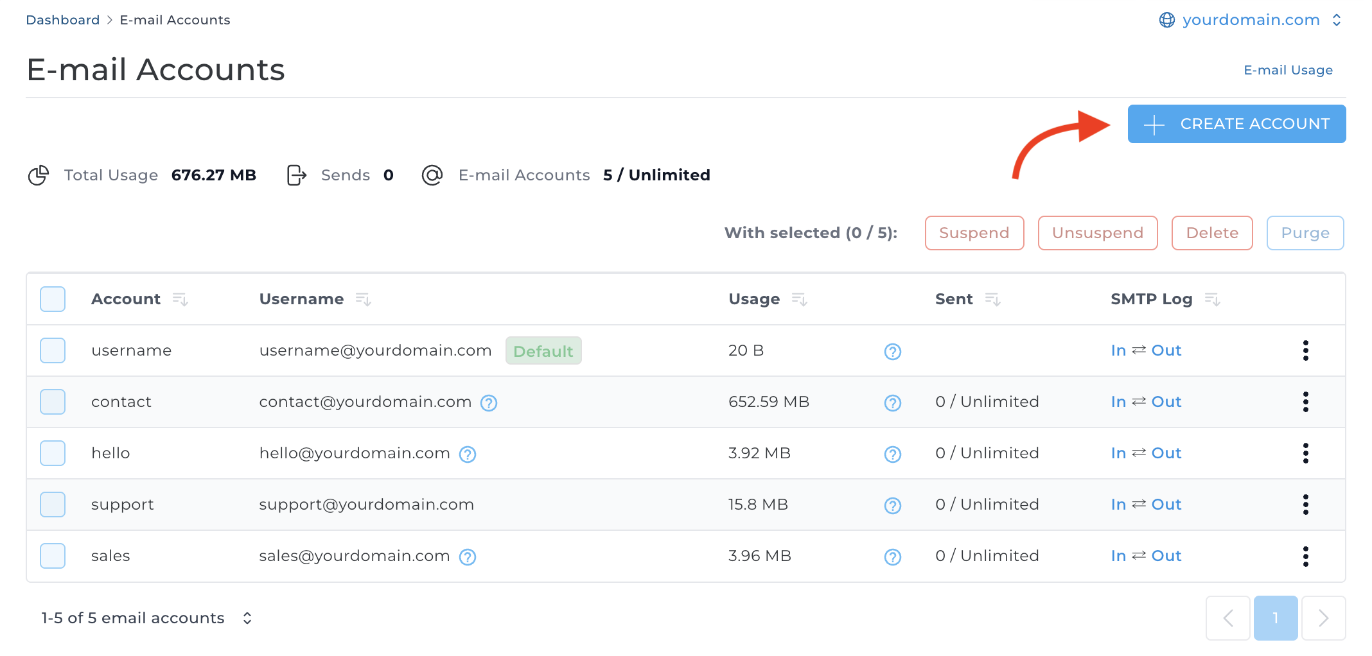Navigate to Dashboard in the breadcrumb
1372x656 pixels.
click(x=62, y=20)
